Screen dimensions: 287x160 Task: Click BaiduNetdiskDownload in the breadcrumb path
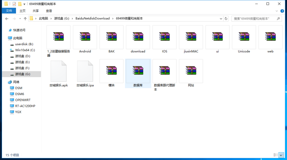92,18
